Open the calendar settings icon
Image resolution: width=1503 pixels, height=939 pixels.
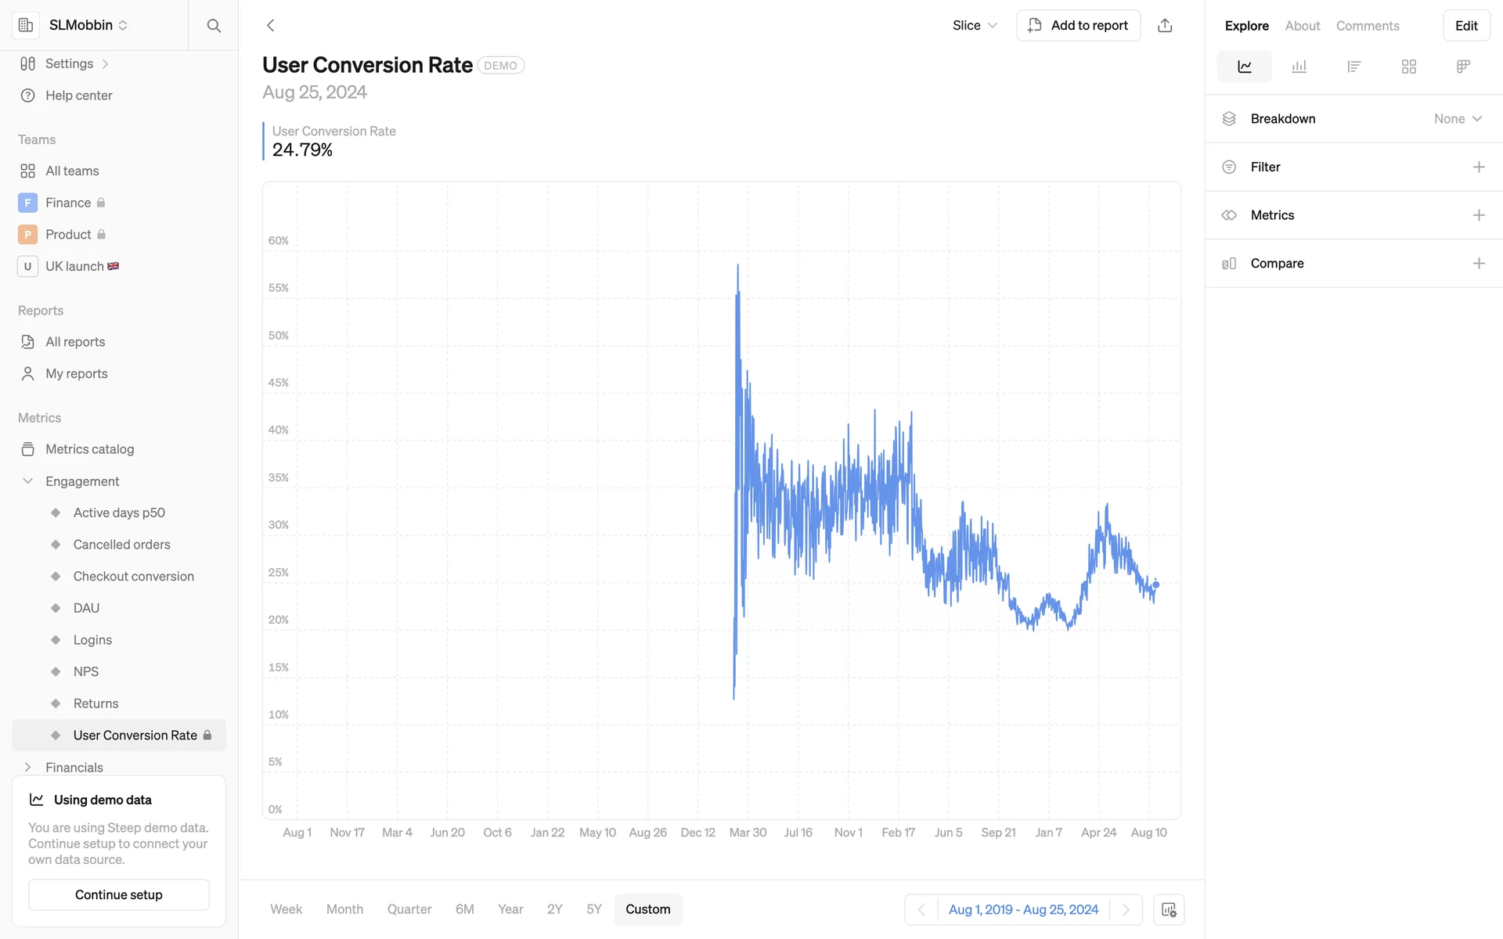pos(1169,909)
